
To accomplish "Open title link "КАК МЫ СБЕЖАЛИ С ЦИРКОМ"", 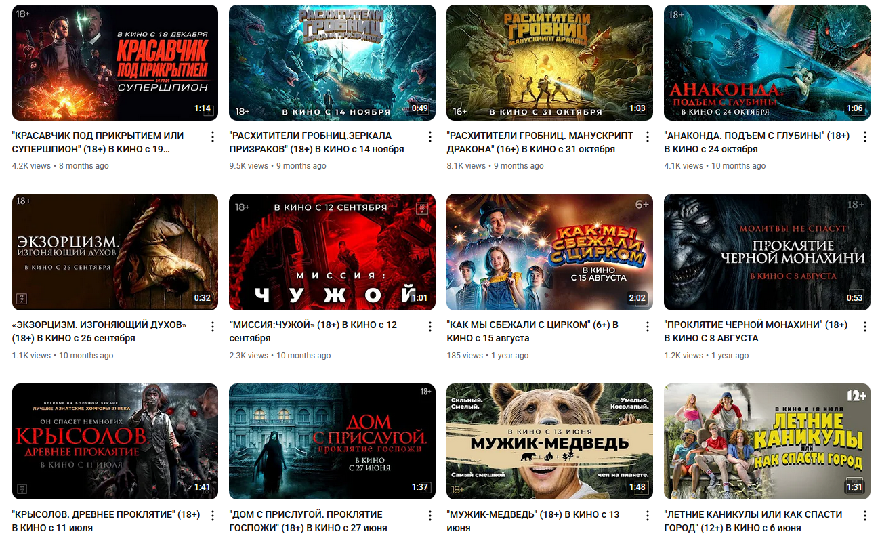I will tap(532, 331).
